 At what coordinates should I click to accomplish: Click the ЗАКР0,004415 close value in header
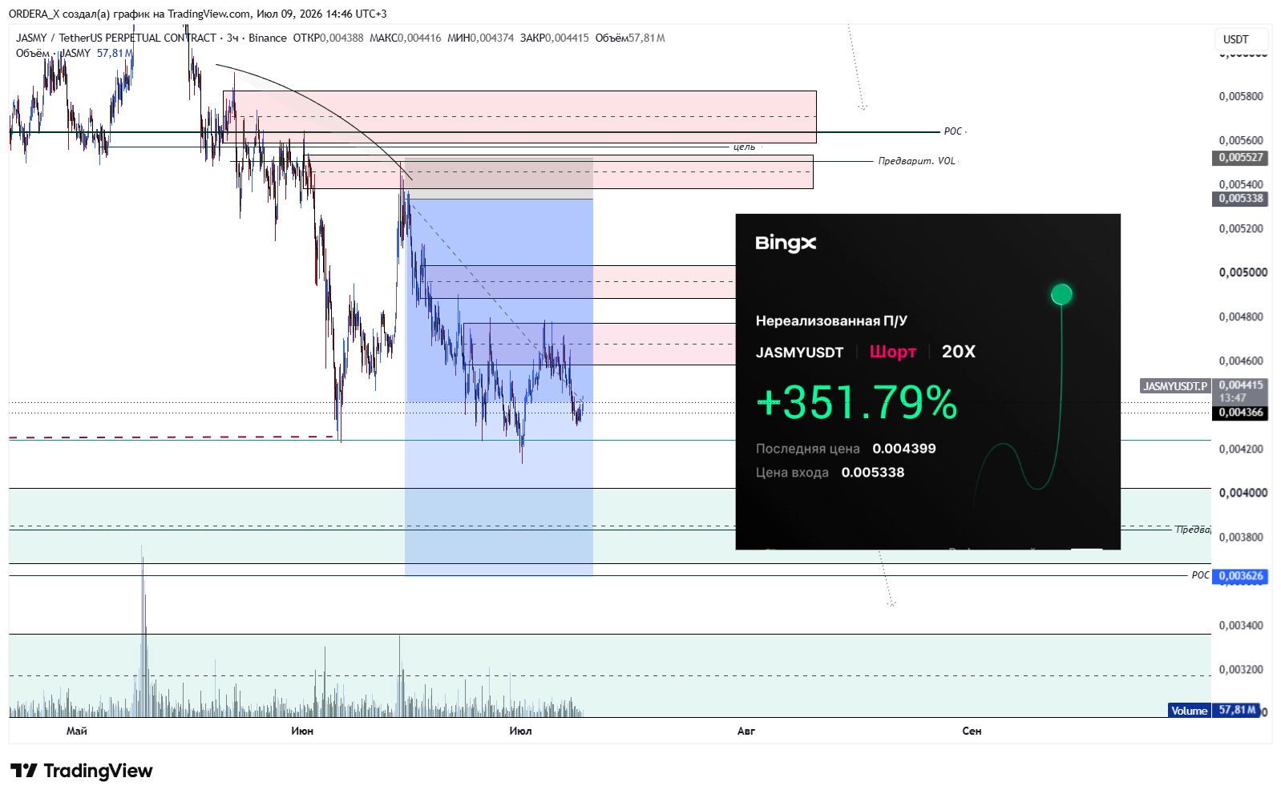pyautogui.click(x=554, y=38)
